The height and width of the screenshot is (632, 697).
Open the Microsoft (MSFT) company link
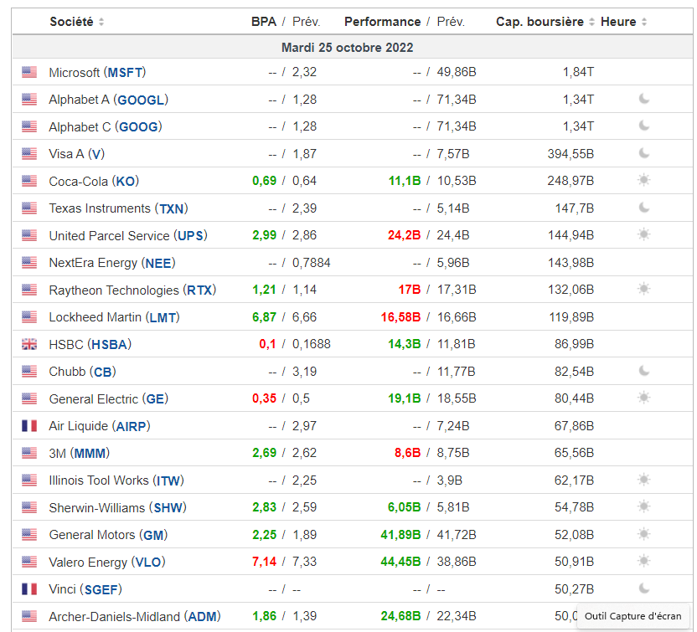[97, 73]
